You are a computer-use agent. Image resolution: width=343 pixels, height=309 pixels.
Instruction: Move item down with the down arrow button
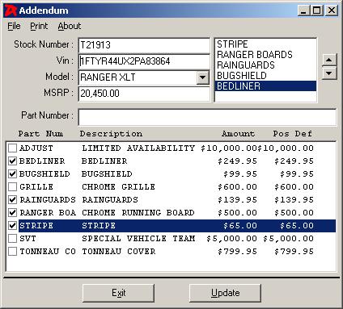[x=329, y=73]
